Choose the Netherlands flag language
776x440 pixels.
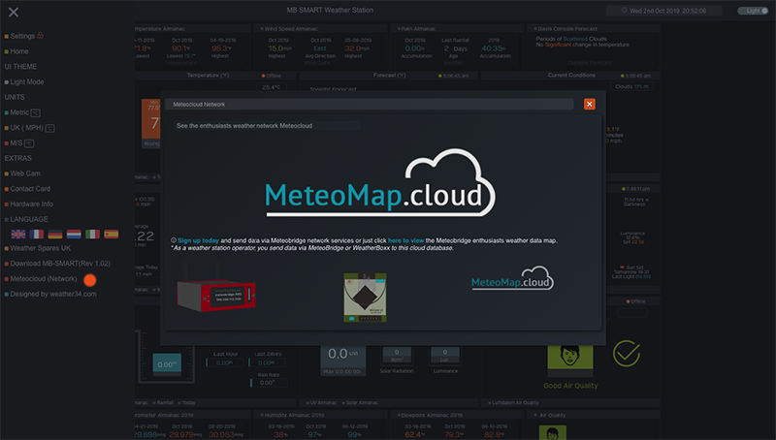click(74, 234)
